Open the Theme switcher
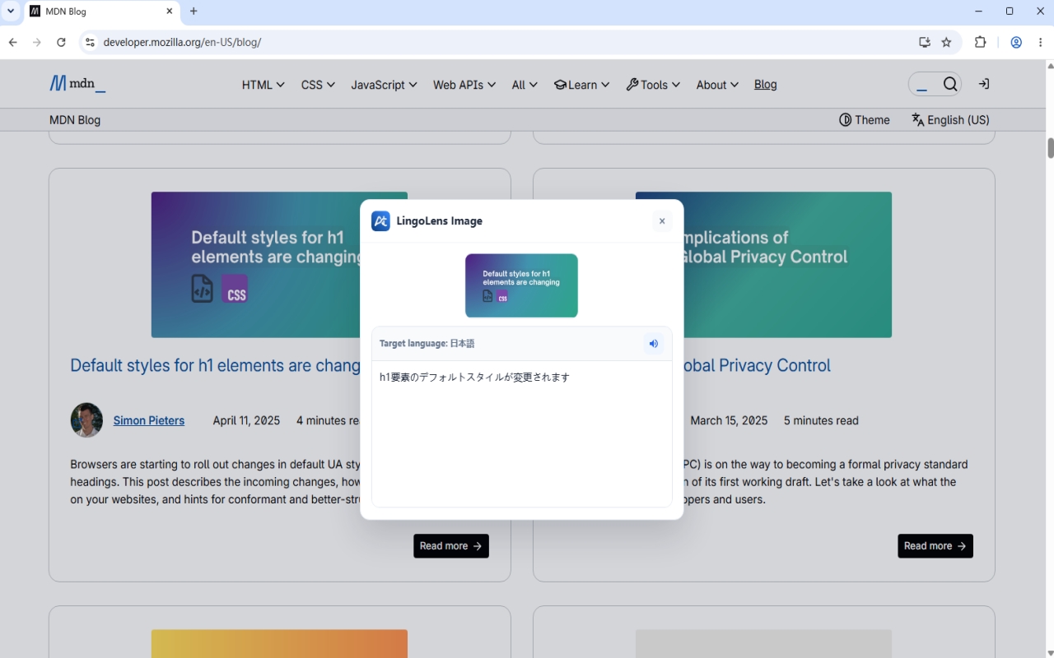This screenshot has height=658, width=1054. (x=864, y=120)
